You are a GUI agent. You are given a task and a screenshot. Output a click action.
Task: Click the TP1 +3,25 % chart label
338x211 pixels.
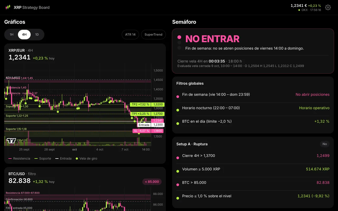click(140, 114)
